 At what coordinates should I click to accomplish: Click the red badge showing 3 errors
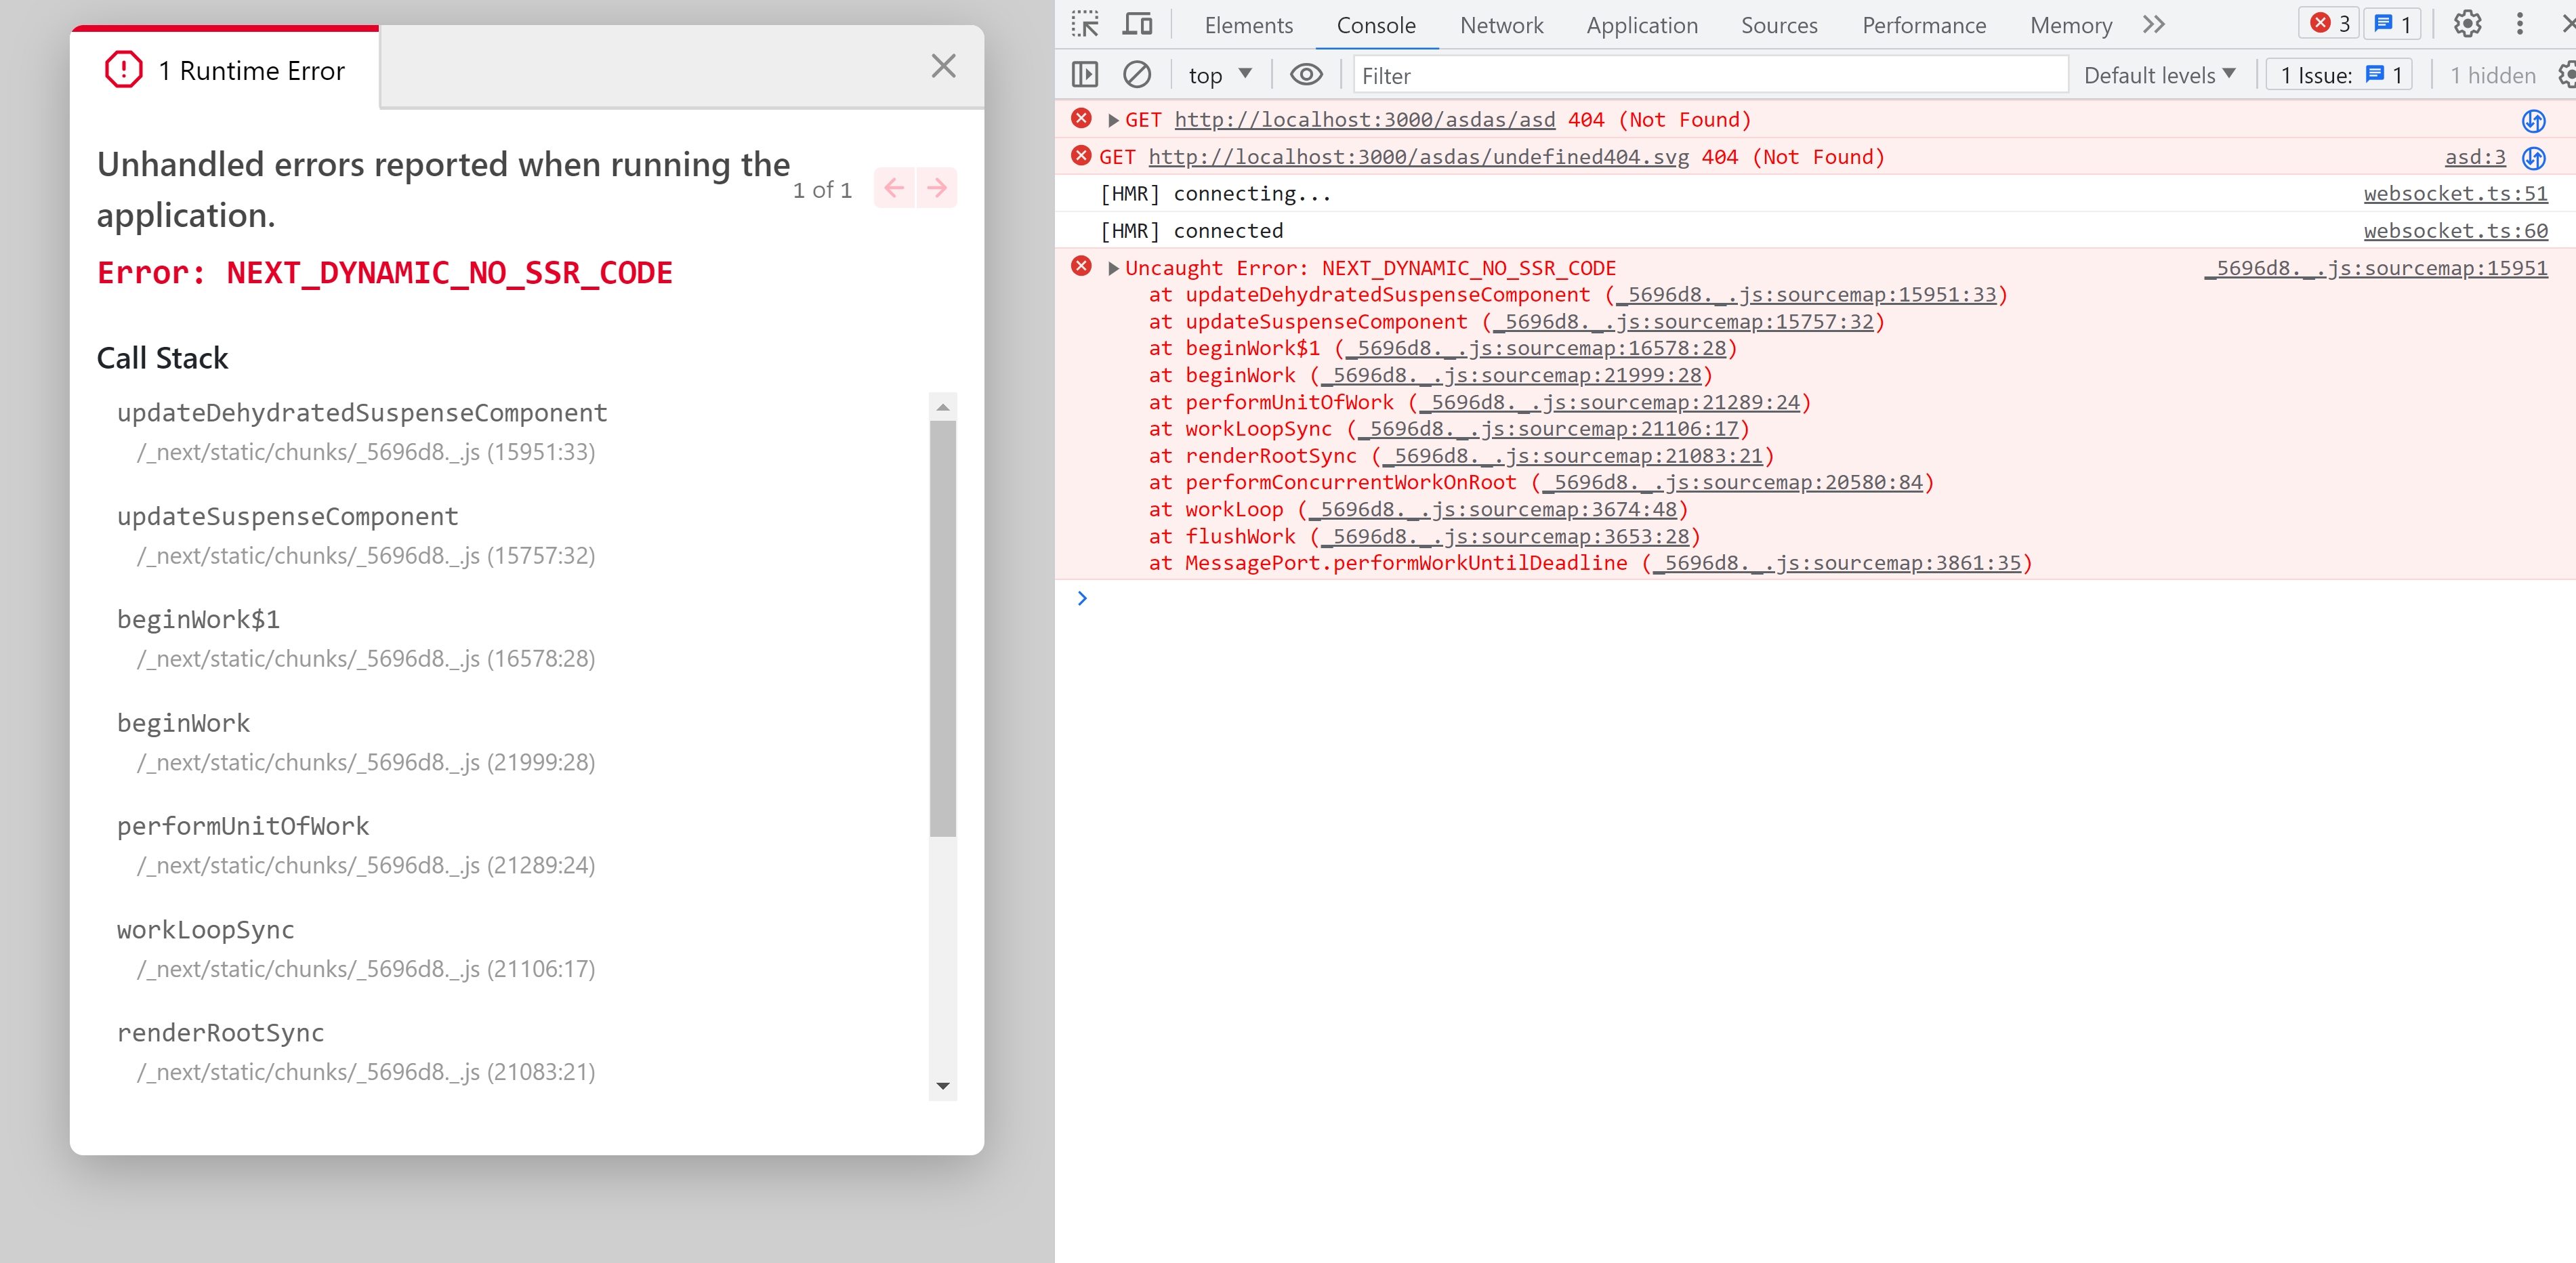tap(2328, 24)
